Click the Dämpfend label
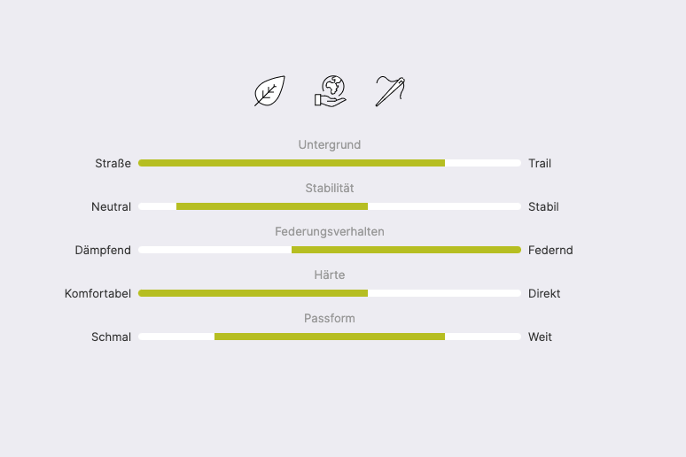Screen dimensions: 686x457 103,250
